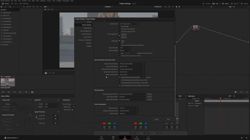Toggle Highlight mode above the viewer
This screenshot has height=140, width=250.
pyautogui.click(x=52, y=10)
